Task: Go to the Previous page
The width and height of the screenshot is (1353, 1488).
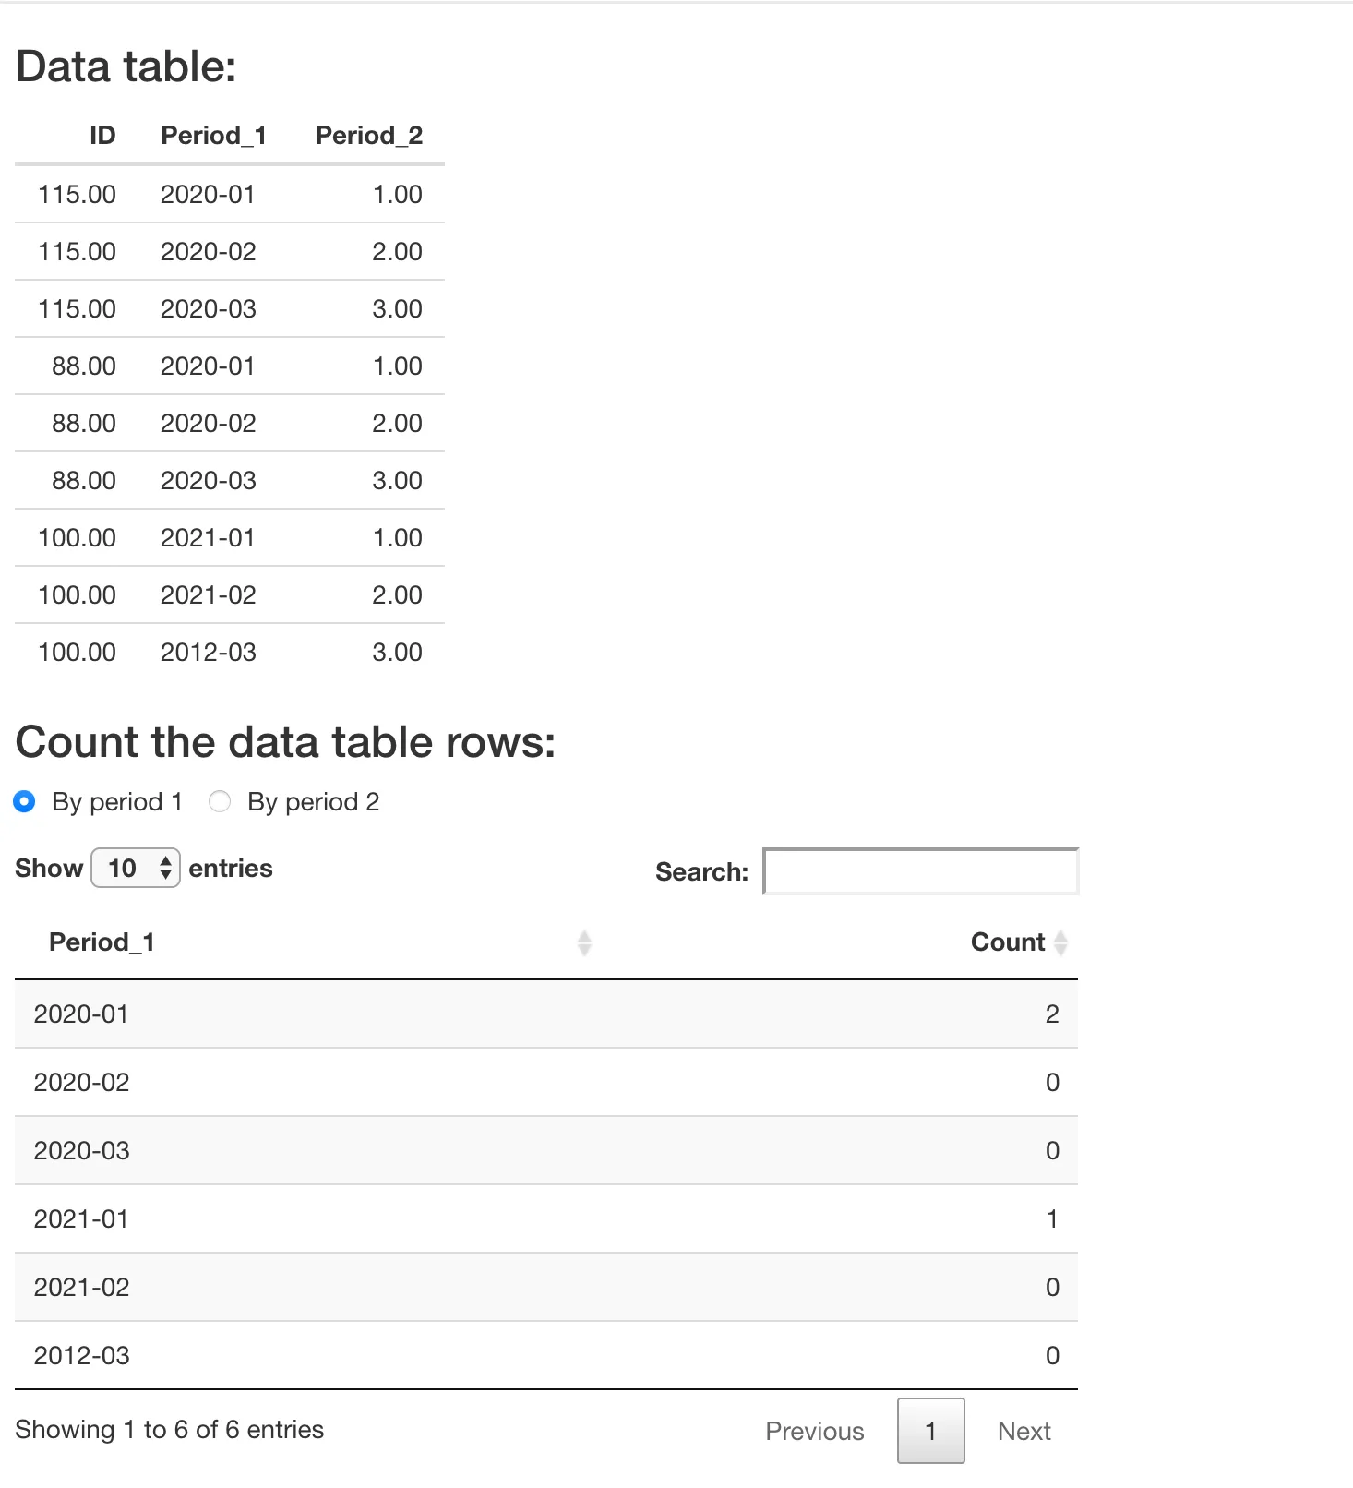Action: pos(815,1431)
